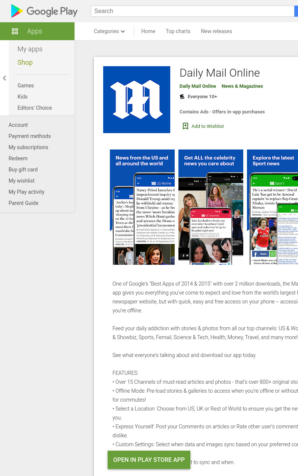The height and width of the screenshot is (476, 298).
Task: Click Buy gift card
Action: coord(23,170)
